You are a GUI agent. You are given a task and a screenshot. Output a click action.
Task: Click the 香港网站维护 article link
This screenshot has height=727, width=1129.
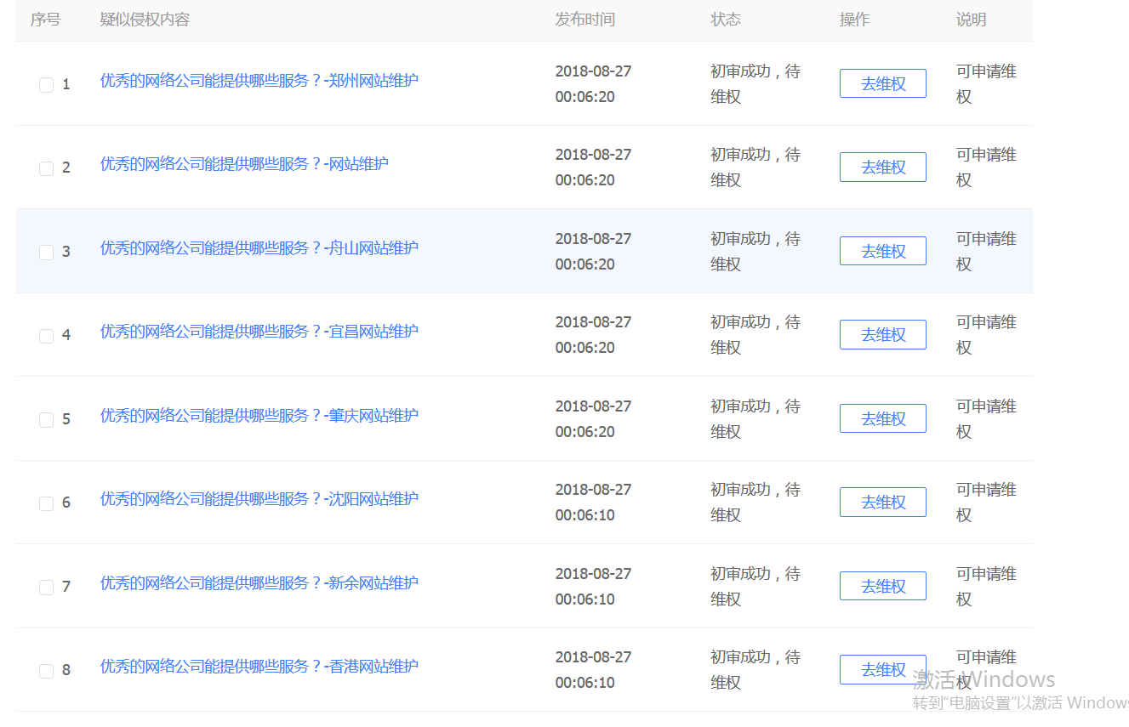coord(259,667)
